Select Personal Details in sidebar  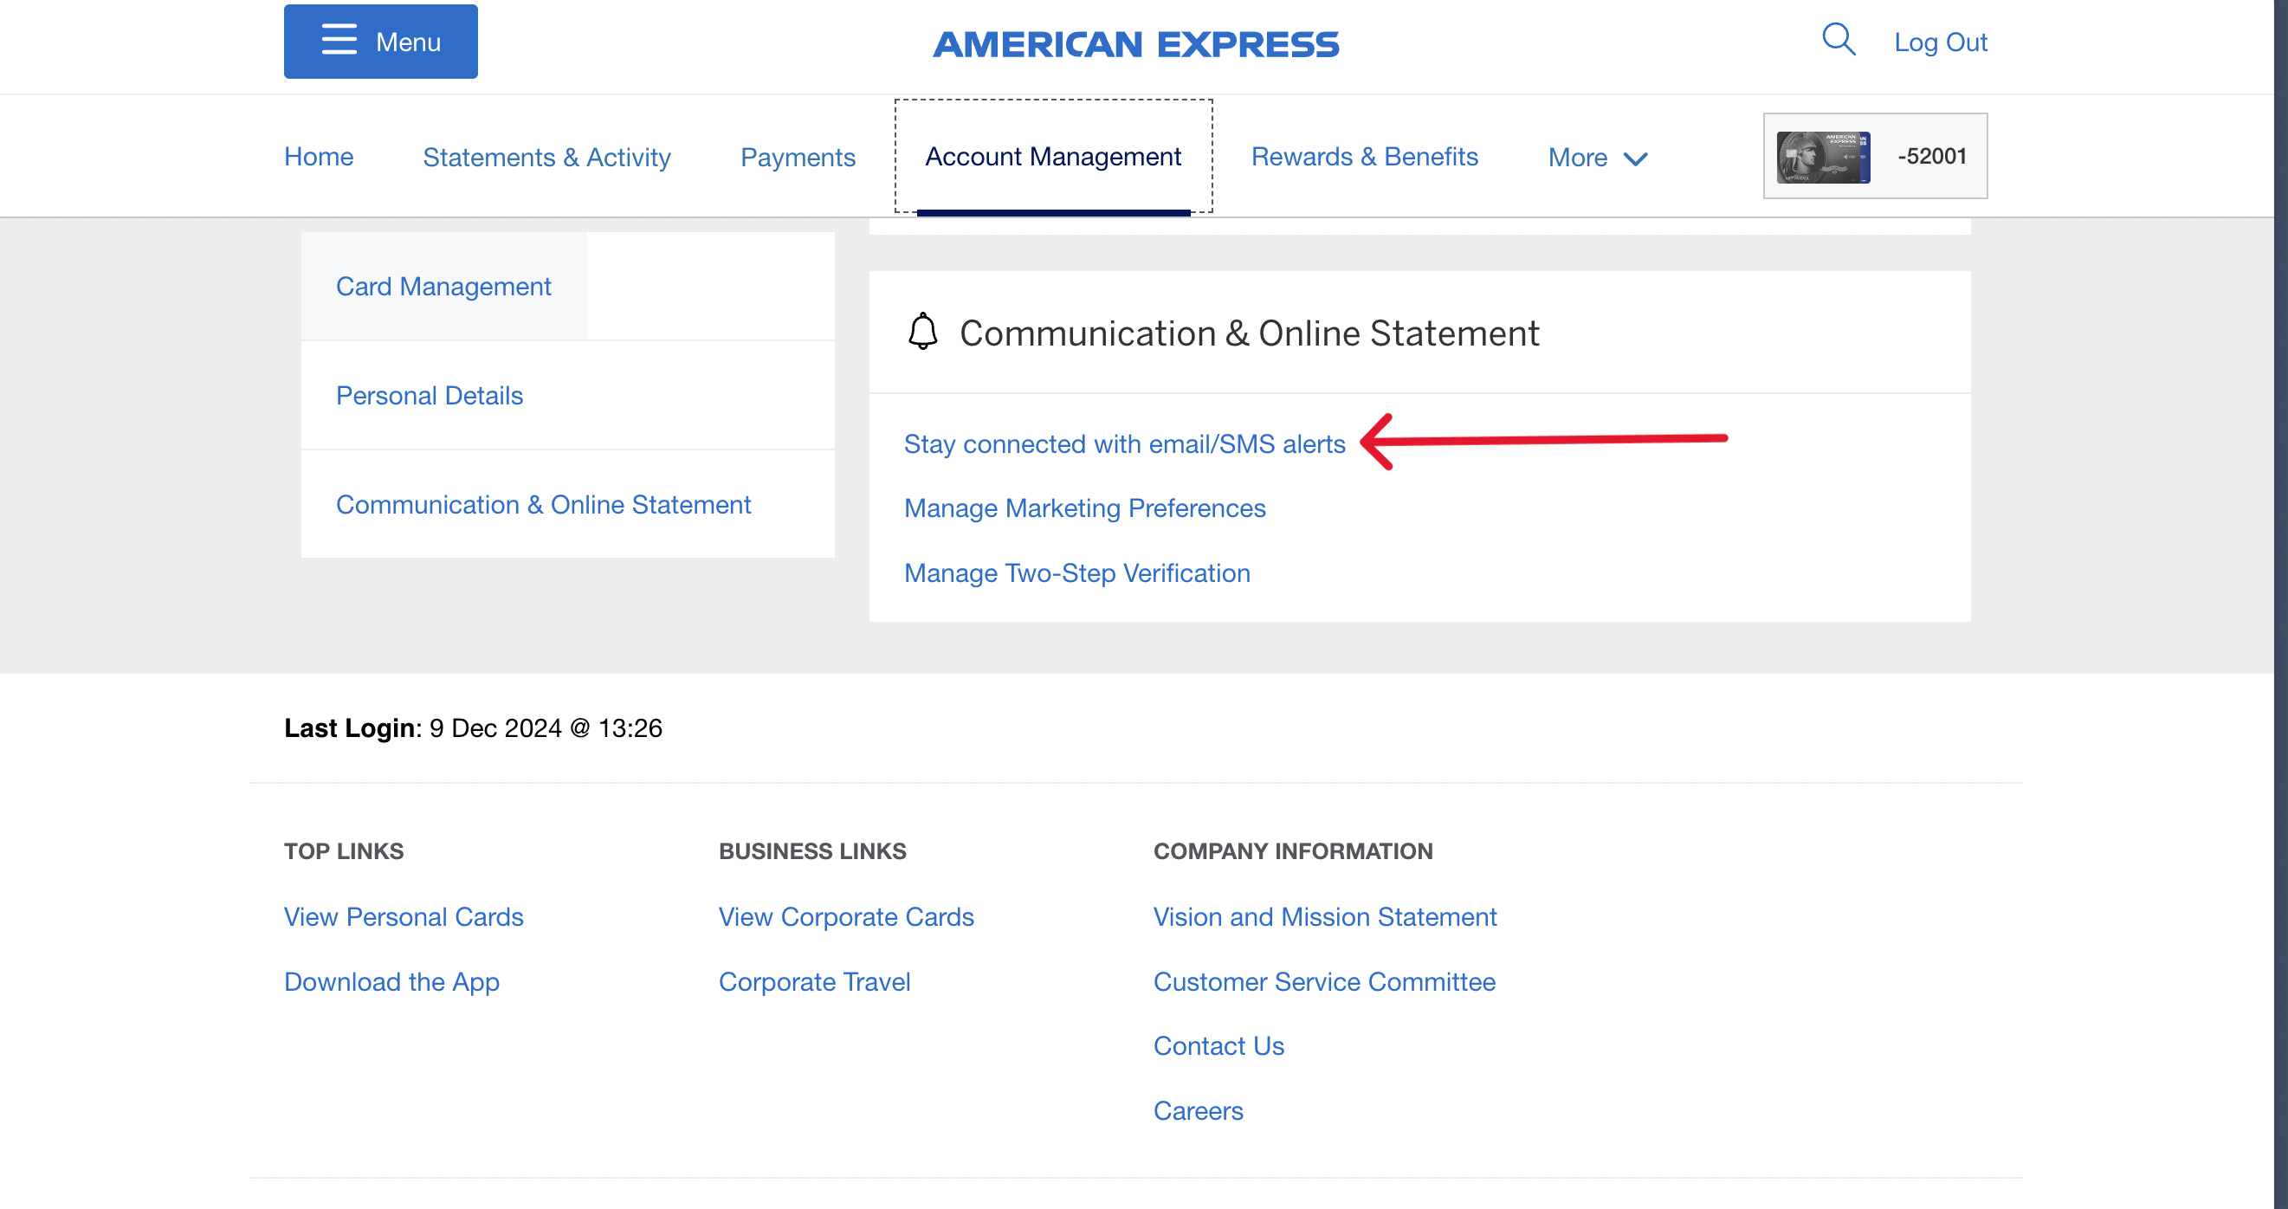pos(429,395)
